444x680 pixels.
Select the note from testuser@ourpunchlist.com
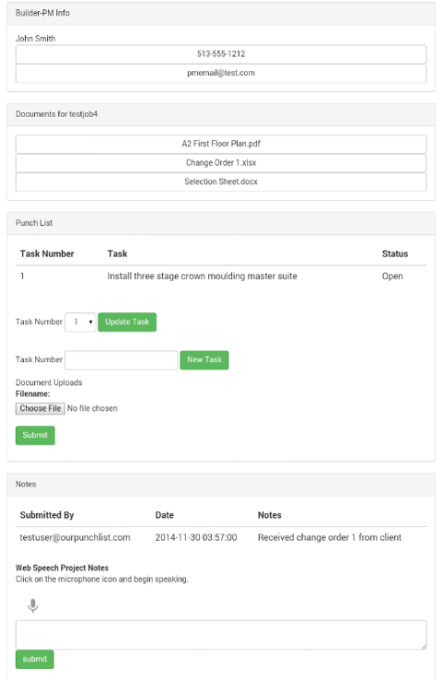221,537
